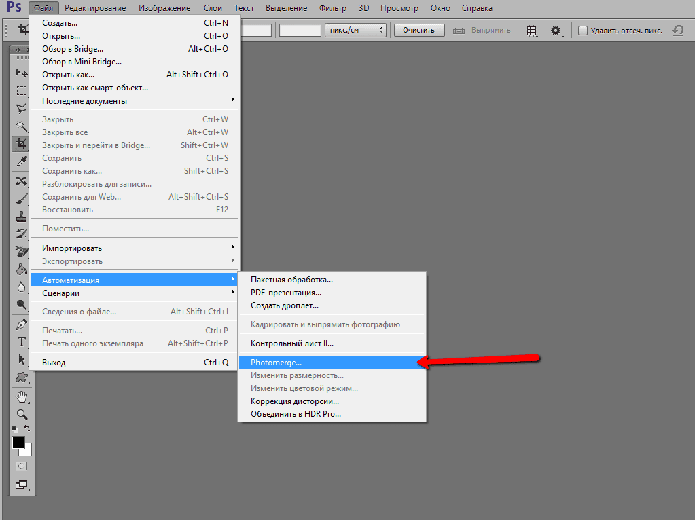Change screen mode at toolbox bottom
This screenshot has height=520, width=695.
tap(21, 485)
